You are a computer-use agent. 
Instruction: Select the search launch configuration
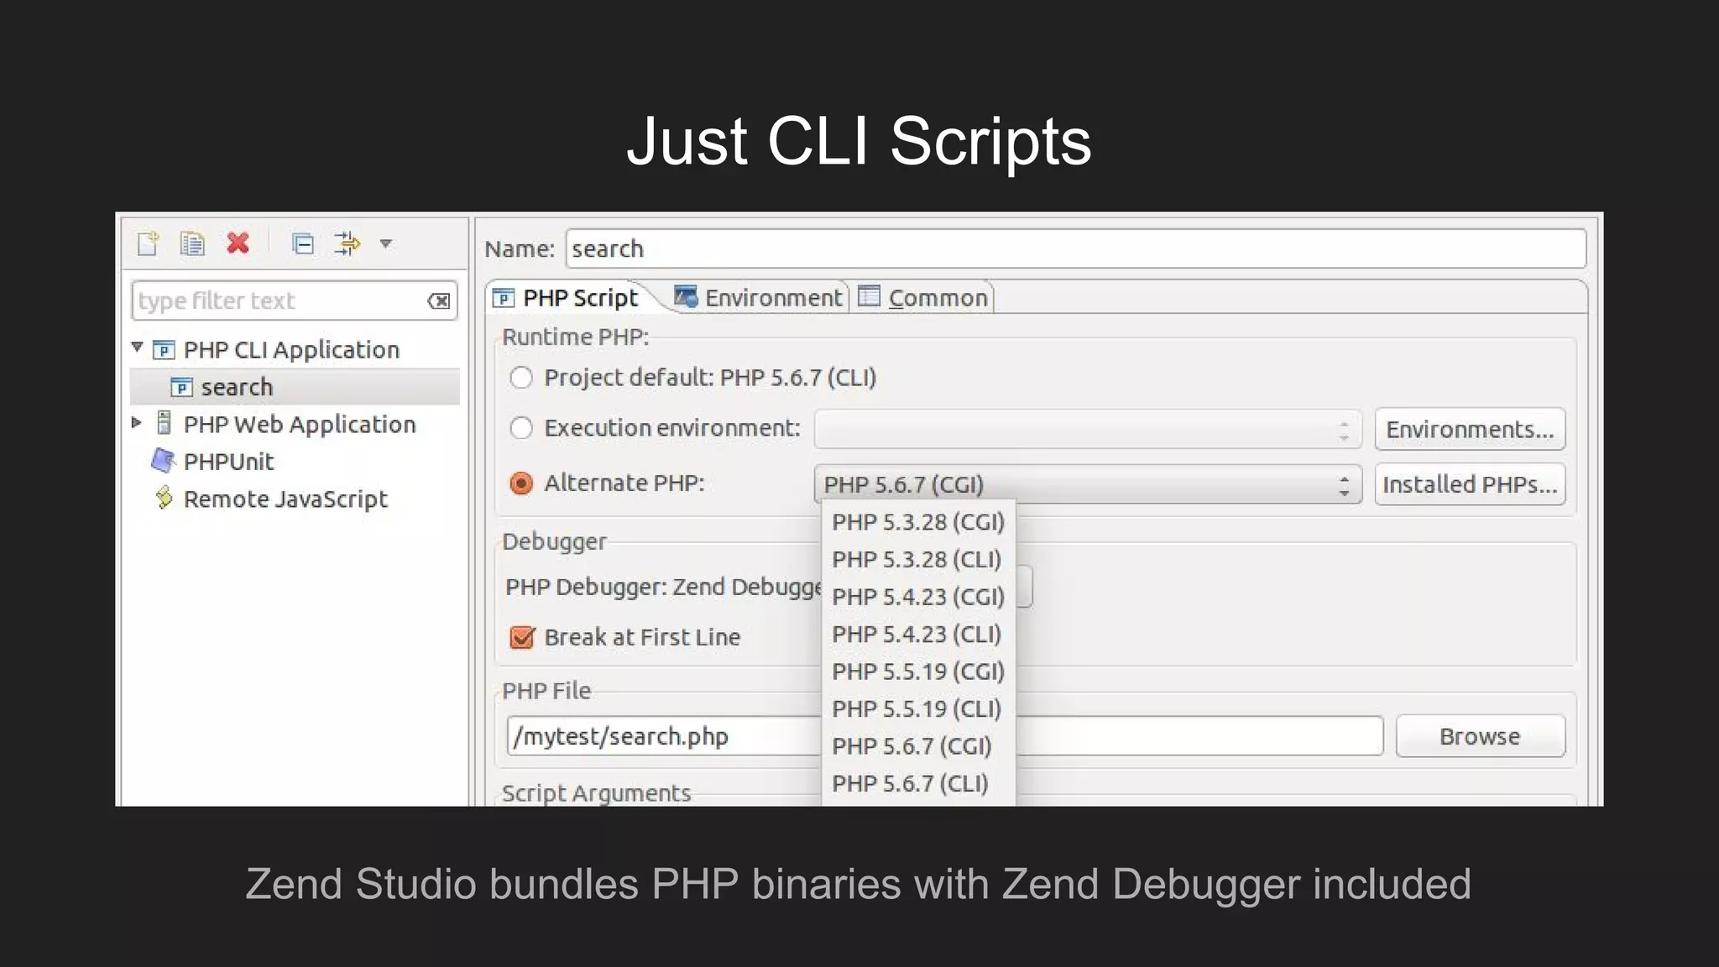click(x=295, y=387)
